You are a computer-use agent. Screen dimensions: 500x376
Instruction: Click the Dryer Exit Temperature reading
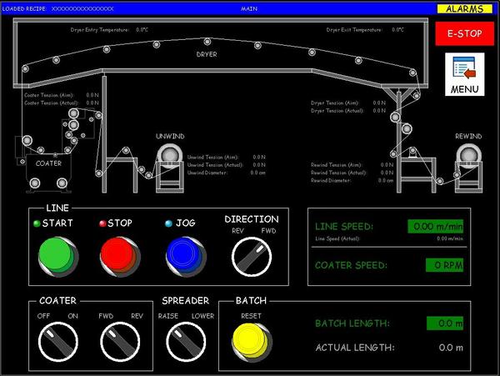click(x=397, y=30)
